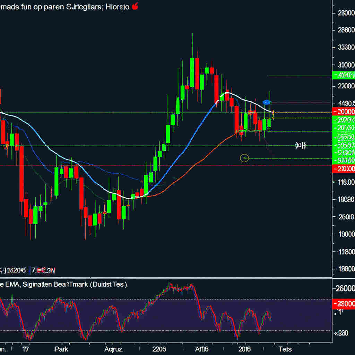Select the 'Park' date label on time axis
355x355 pixels.
tap(62, 348)
